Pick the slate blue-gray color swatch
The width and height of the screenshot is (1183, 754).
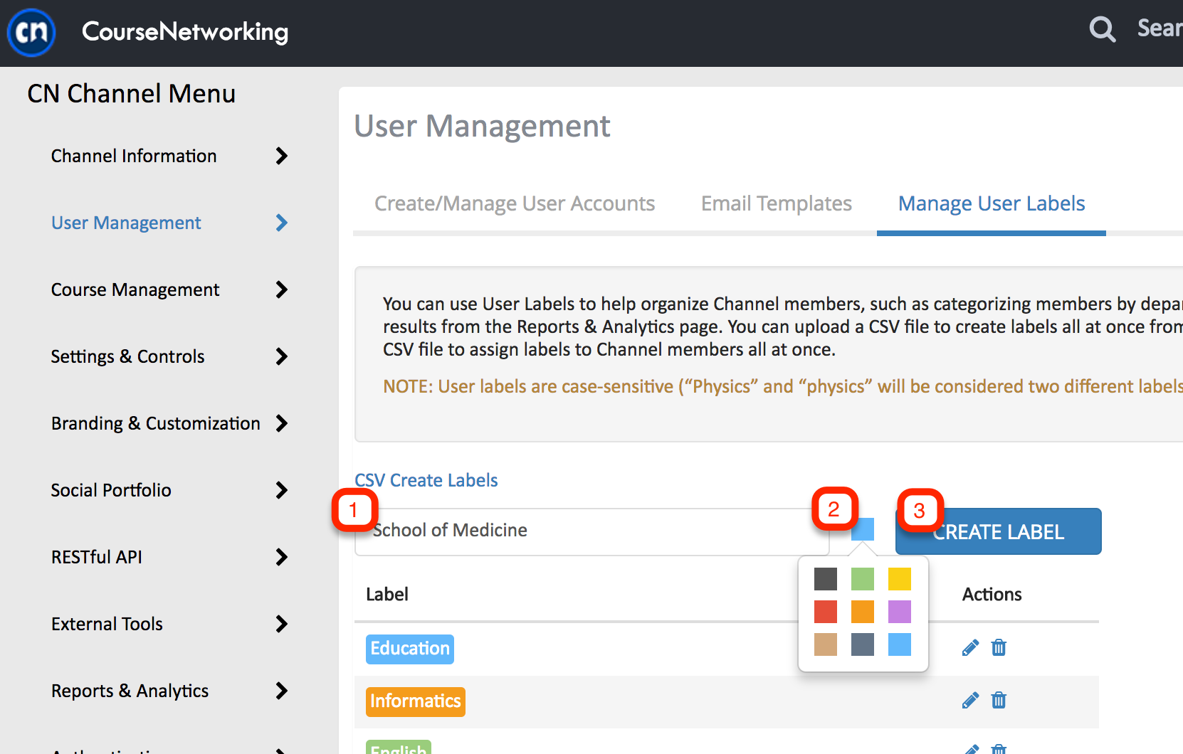point(863,644)
